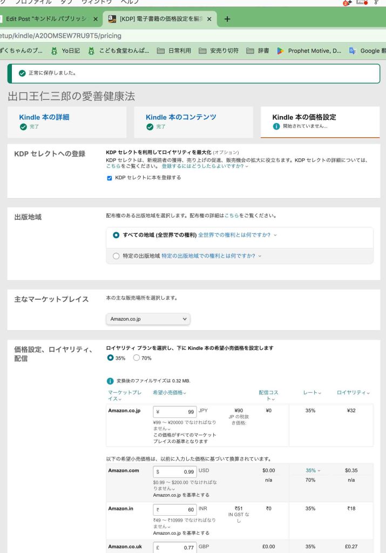Open the Google translate bookmark
386x553 pixels.
pyautogui.click(x=367, y=51)
